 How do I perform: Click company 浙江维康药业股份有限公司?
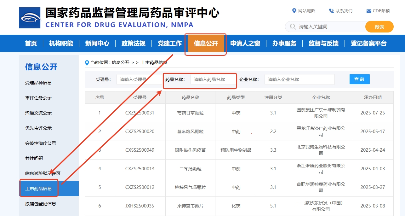321,169
